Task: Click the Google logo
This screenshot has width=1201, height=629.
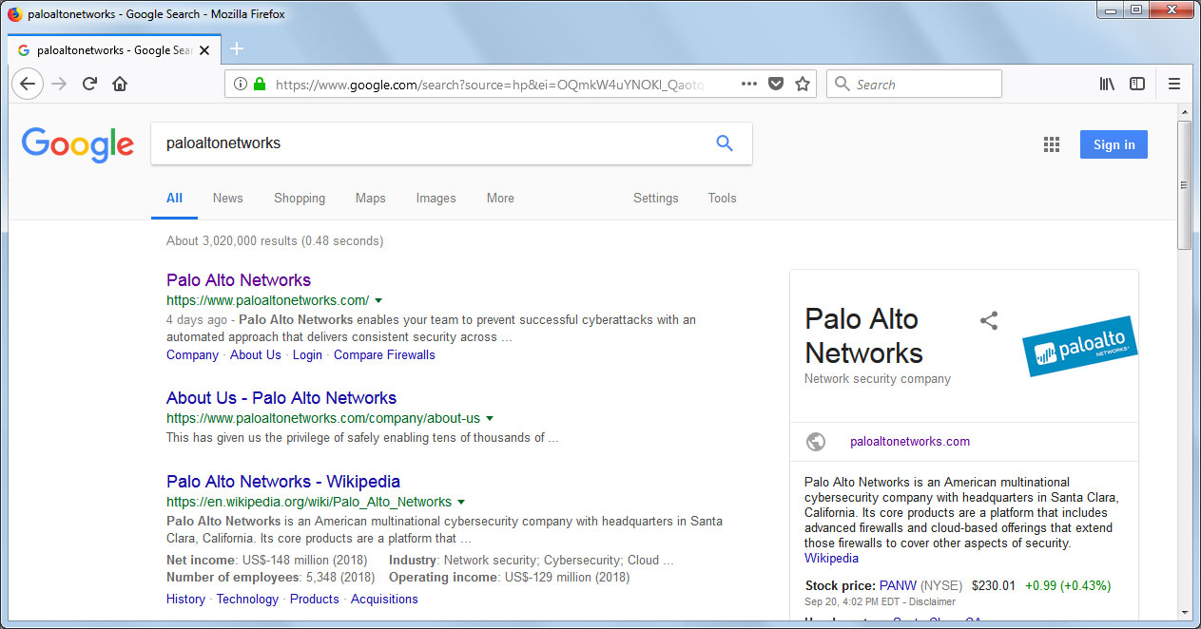Action: (x=78, y=144)
